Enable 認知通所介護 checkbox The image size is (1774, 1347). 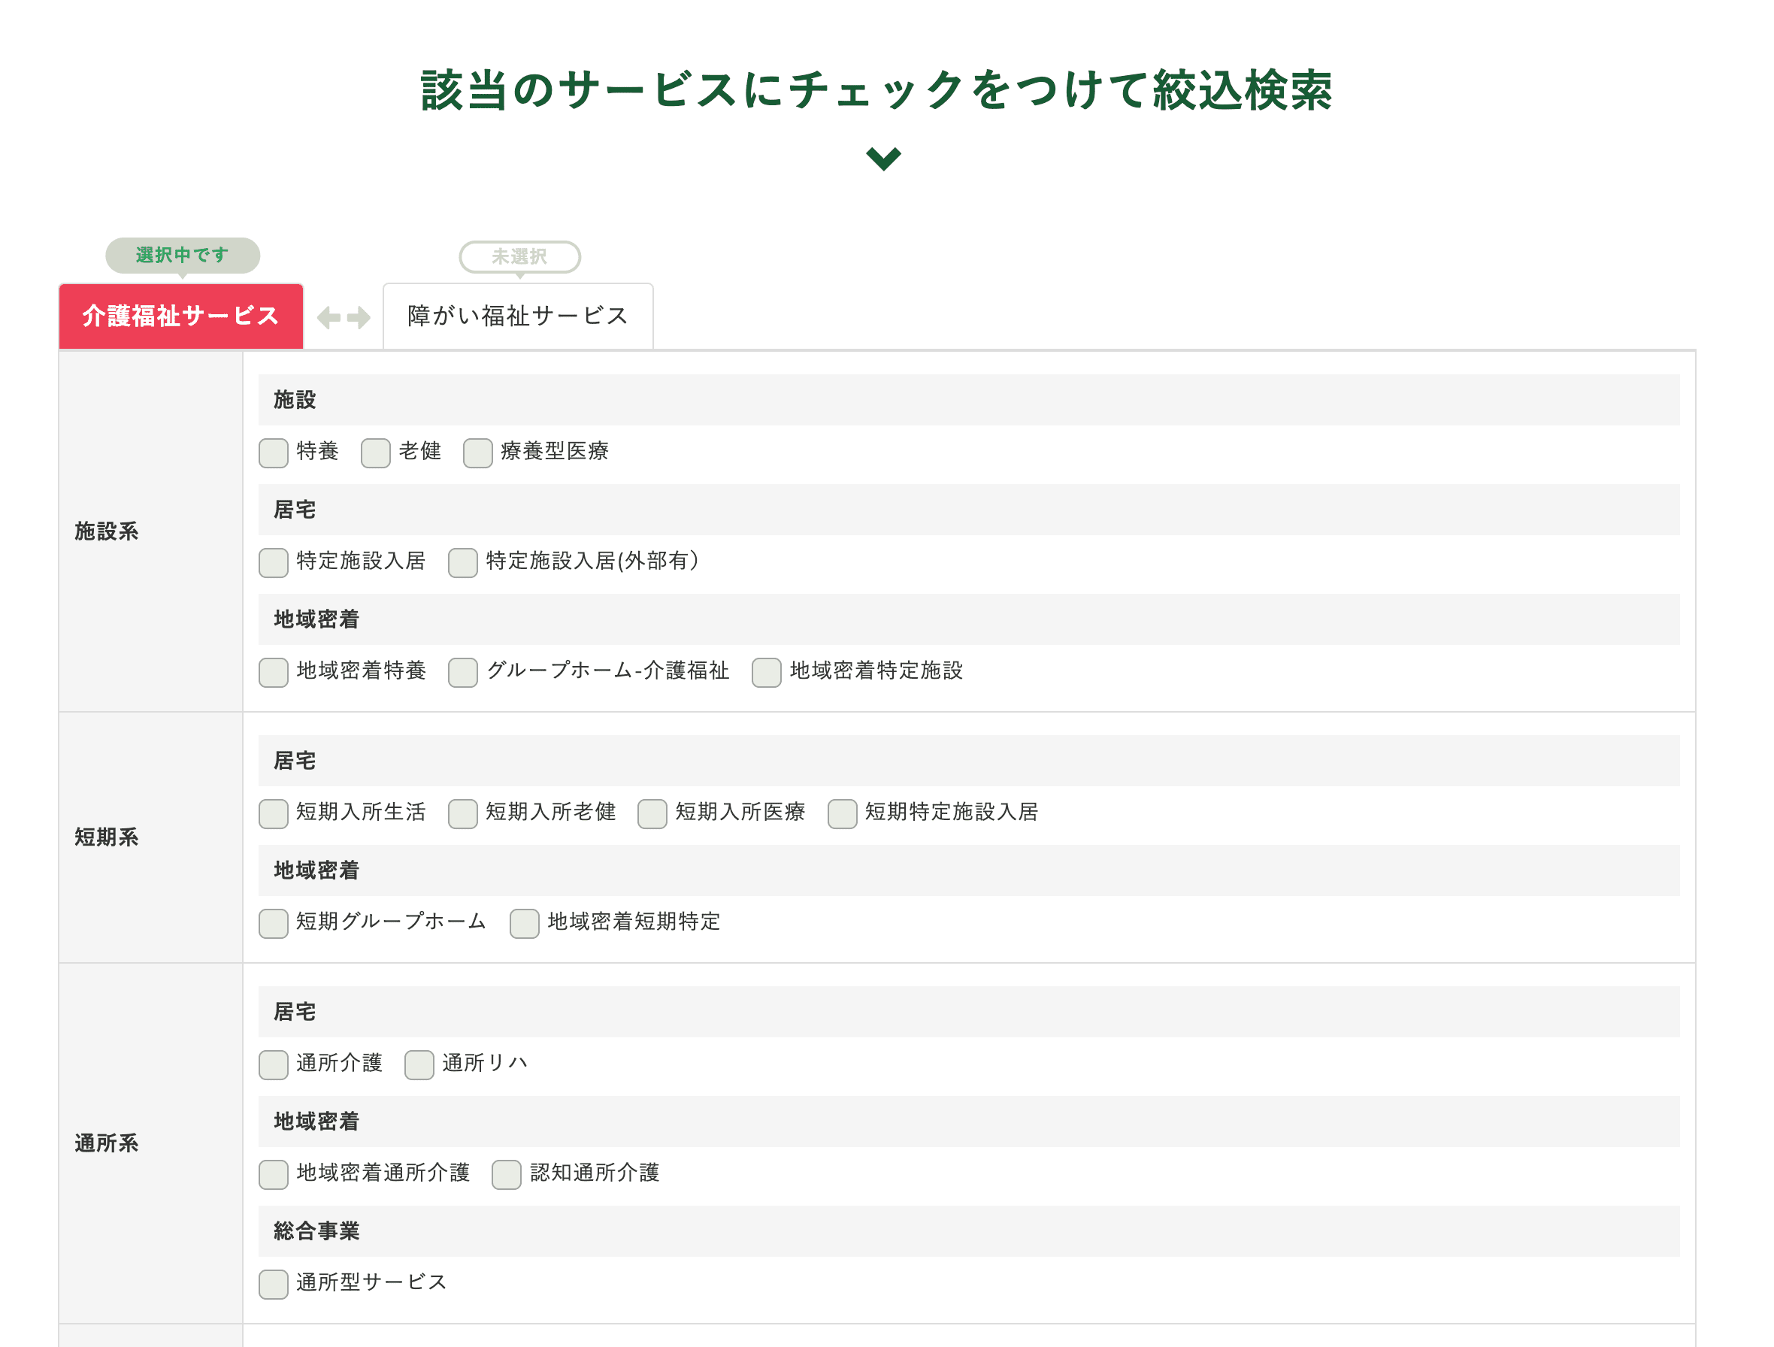point(506,1175)
